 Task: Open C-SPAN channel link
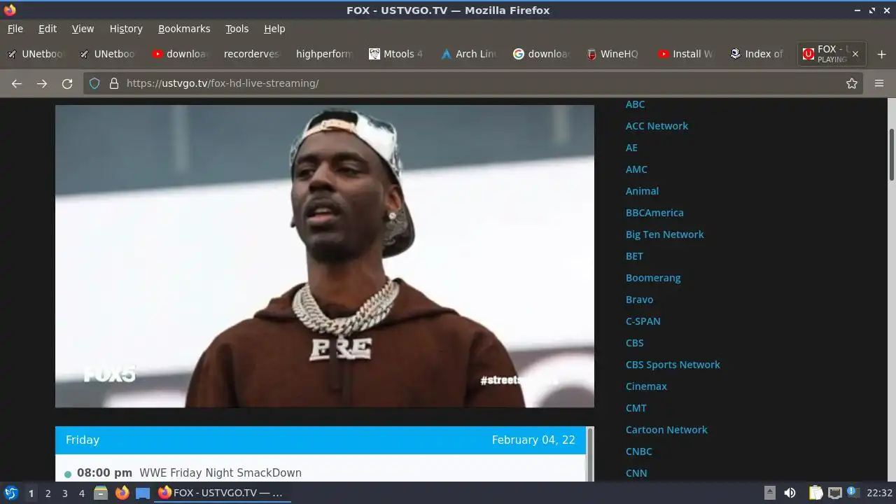pos(643,321)
